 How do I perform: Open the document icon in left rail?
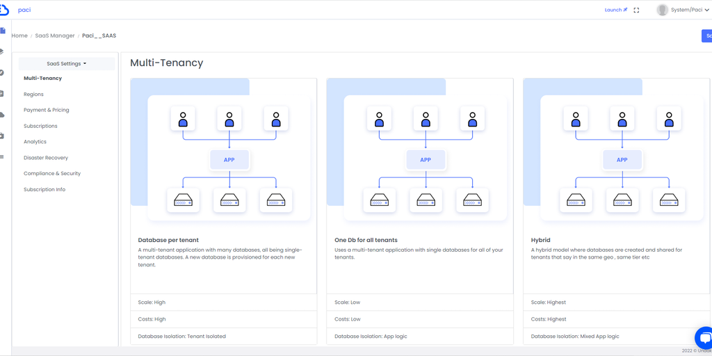click(x=3, y=31)
